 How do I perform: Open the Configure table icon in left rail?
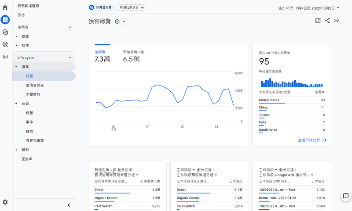click(x=5, y=57)
